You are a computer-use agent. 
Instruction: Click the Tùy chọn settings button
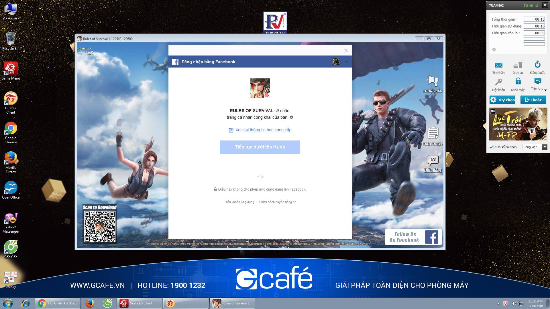tap(502, 100)
